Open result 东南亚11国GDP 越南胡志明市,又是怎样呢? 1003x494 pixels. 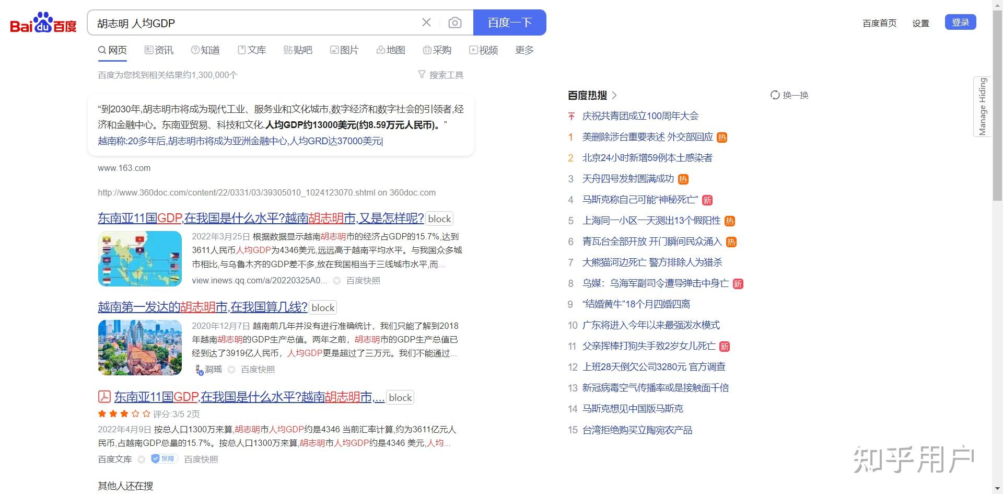click(x=261, y=219)
